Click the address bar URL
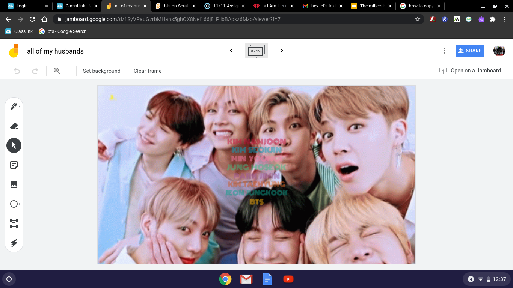 click(173, 19)
